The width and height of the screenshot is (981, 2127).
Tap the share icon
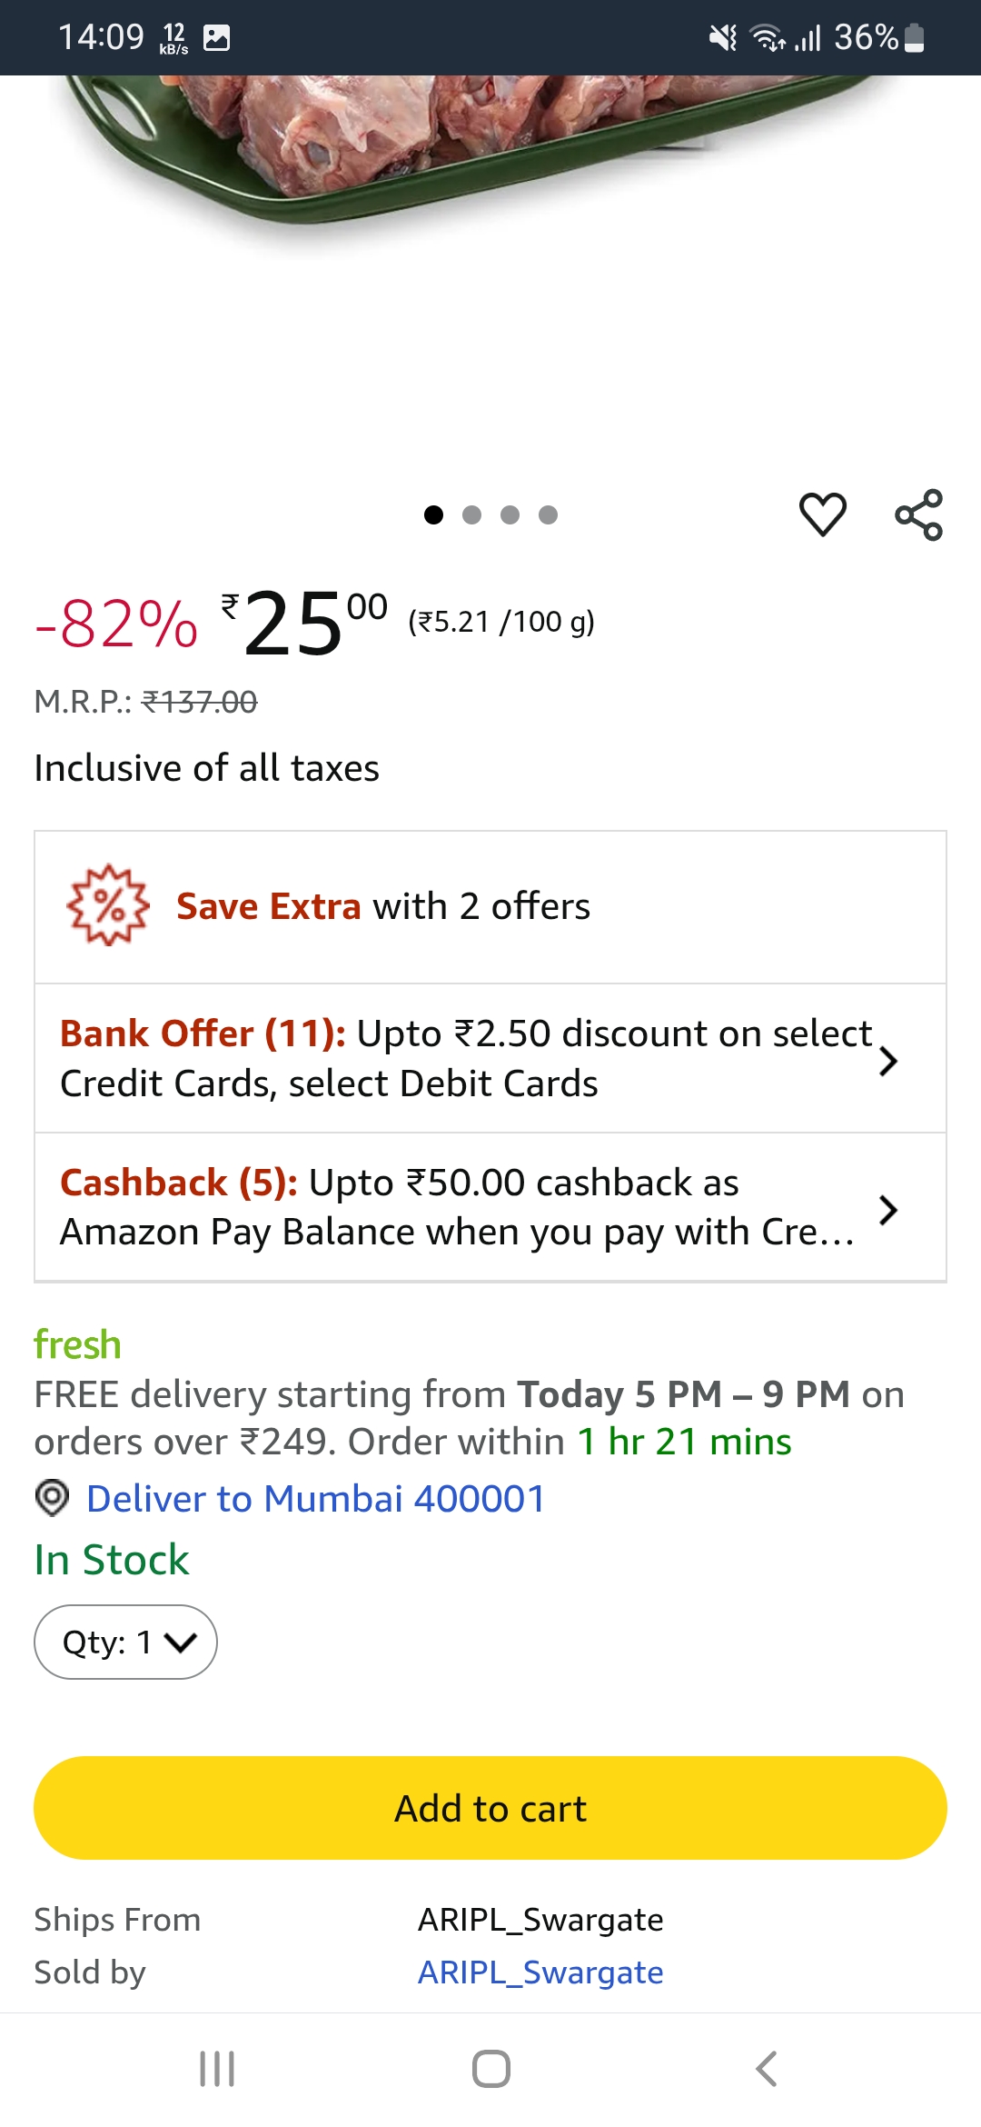[918, 514]
